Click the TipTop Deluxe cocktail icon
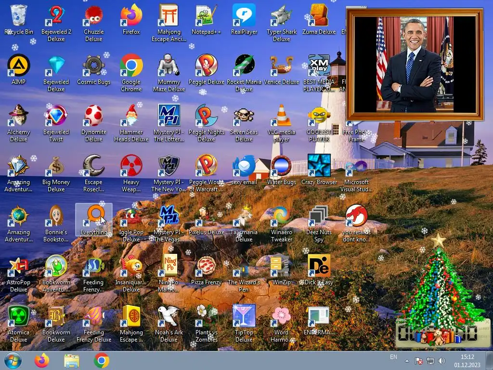Viewport: 493px width, 370px height. tap(244, 315)
